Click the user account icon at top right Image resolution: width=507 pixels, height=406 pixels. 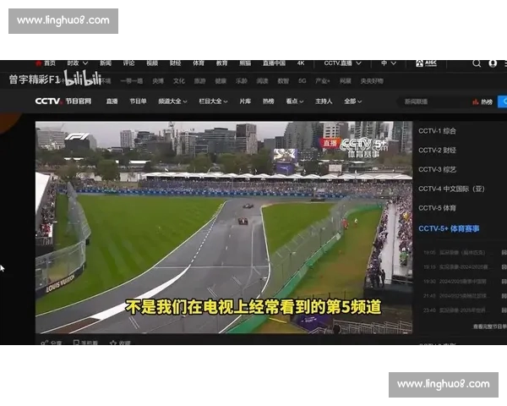[x=493, y=63]
